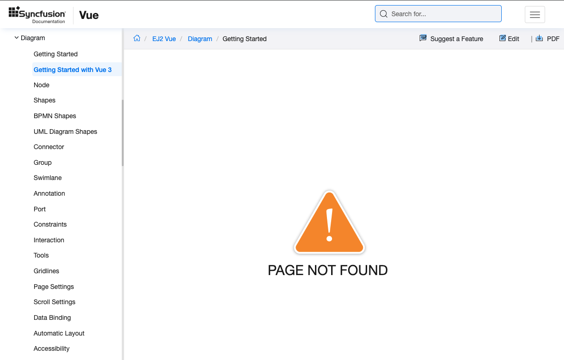The width and height of the screenshot is (564, 360).
Task: Navigate to the Connector topic
Action: click(x=49, y=147)
